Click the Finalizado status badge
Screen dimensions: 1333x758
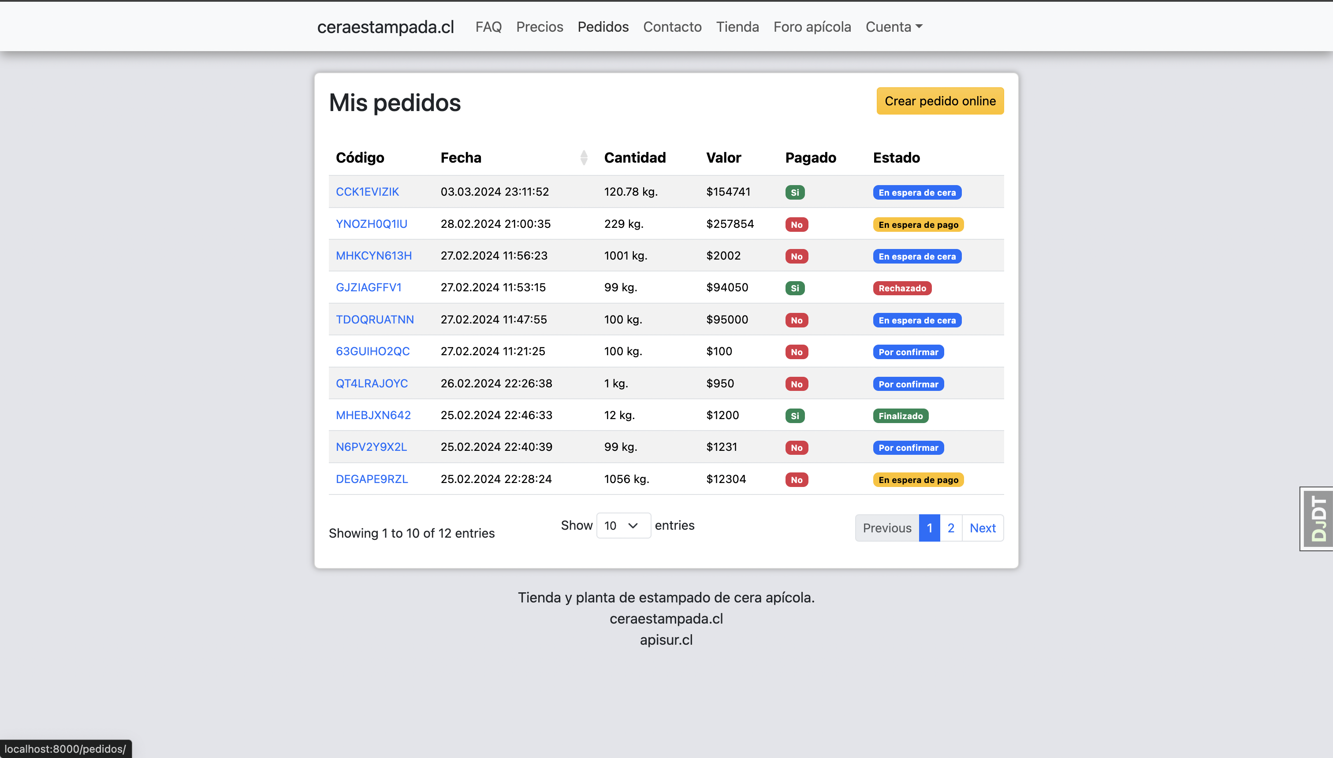900,416
